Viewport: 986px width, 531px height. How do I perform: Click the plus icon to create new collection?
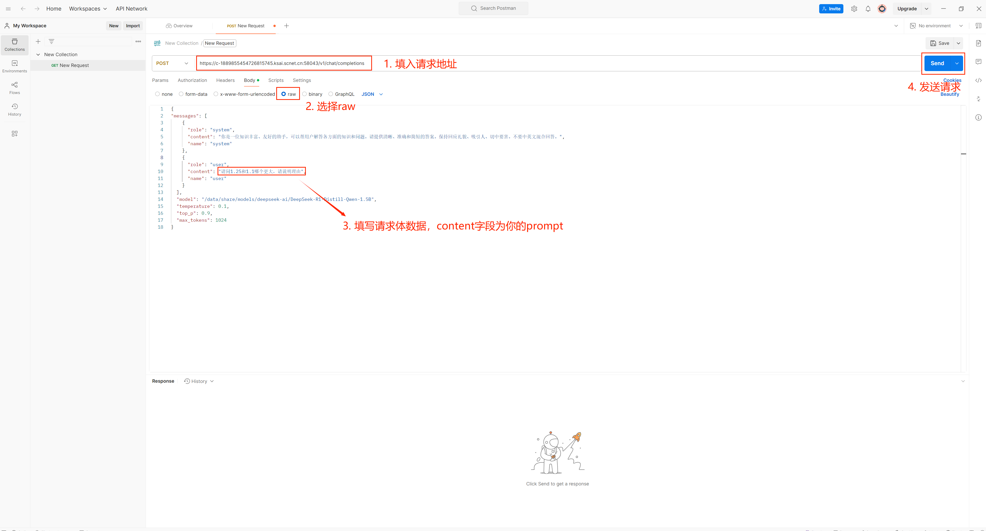[x=38, y=41]
